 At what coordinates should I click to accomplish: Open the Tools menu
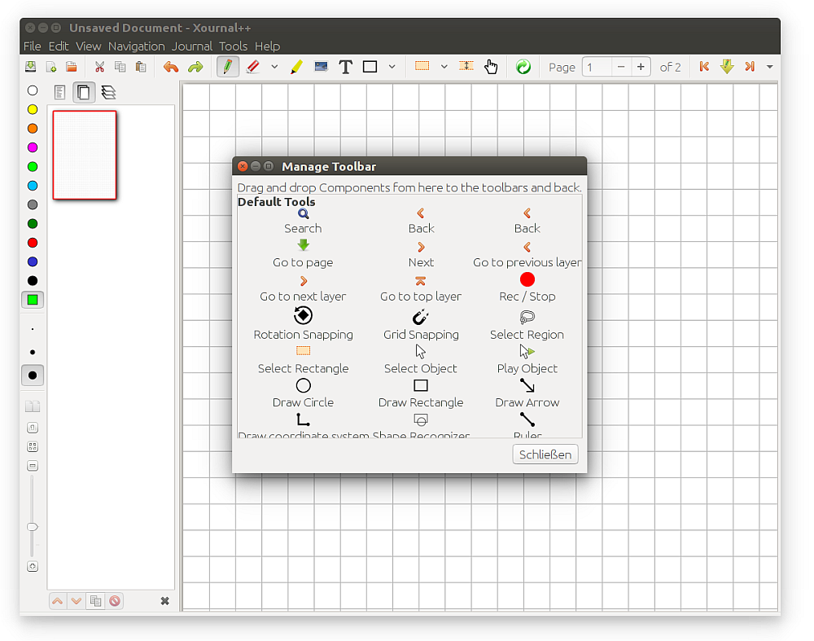pyautogui.click(x=233, y=46)
